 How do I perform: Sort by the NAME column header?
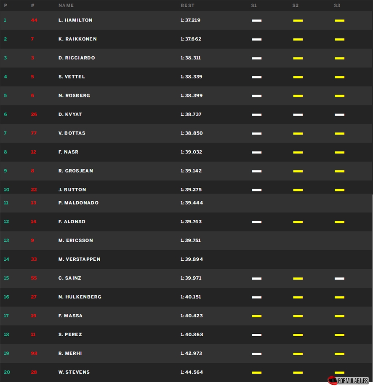(66, 5)
